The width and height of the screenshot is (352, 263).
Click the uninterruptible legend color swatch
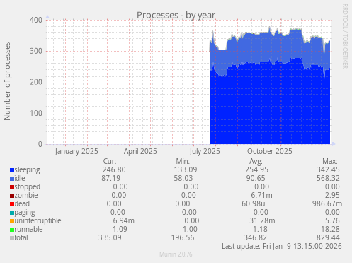click(x=12, y=221)
